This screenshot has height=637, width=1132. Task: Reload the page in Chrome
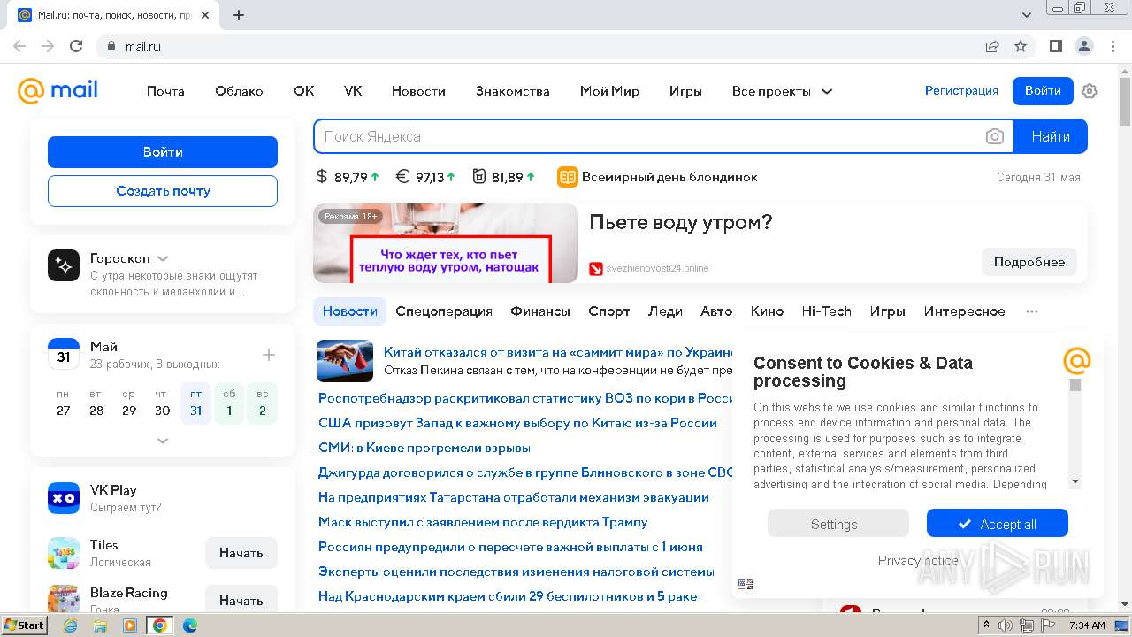[76, 46]
